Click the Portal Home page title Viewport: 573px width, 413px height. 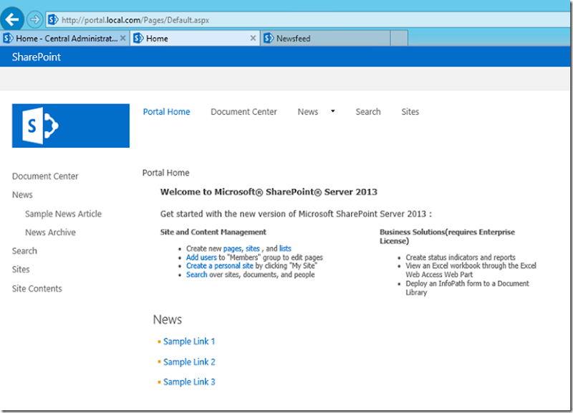click(166, 173)
